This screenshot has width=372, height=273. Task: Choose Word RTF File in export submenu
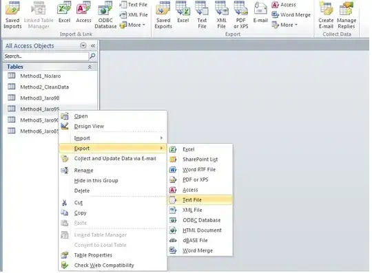tap(200, 170)
